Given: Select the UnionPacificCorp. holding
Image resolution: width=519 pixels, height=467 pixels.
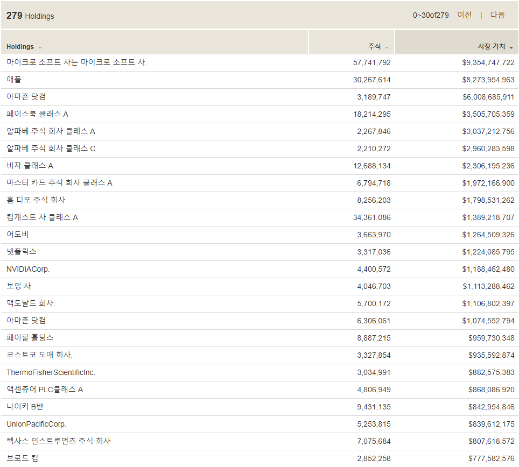Looking at the screenshot, I should tap(37, 423).
